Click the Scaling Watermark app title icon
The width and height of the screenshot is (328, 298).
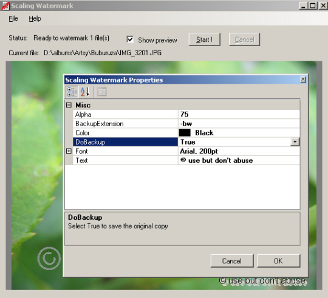click(5, 5)
